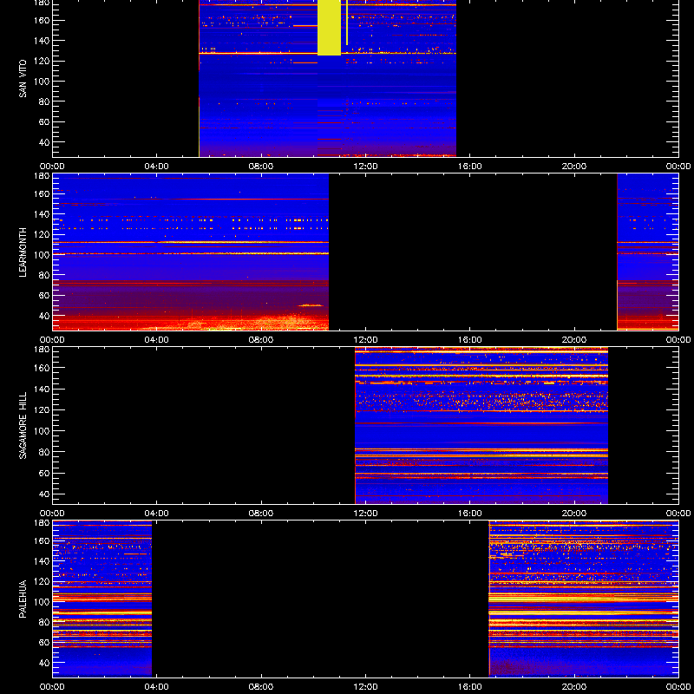Click the 04:00 time label under Palehua plot
694x694 pixels.
[x=157, y=687]
